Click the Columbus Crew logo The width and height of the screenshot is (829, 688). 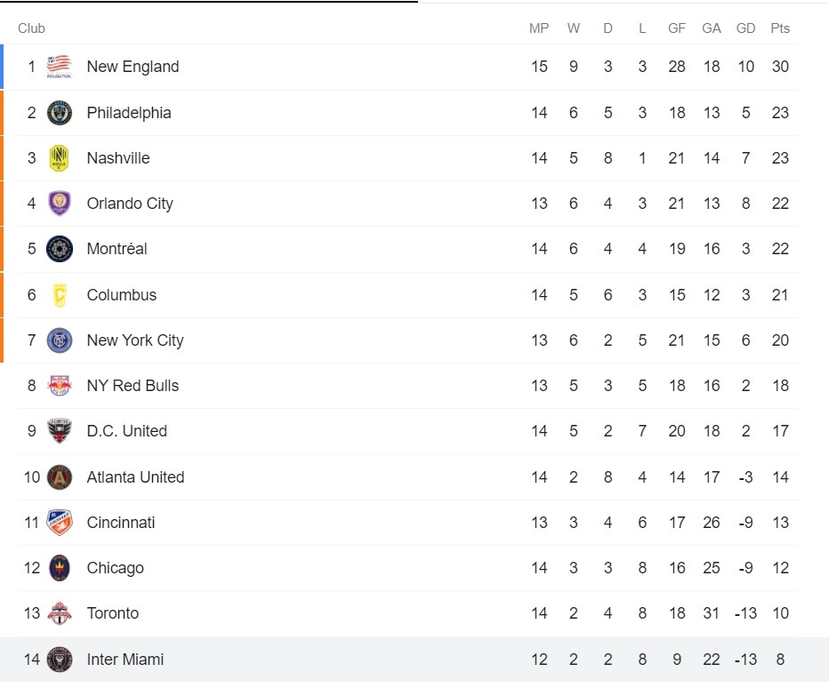(60, 295)
